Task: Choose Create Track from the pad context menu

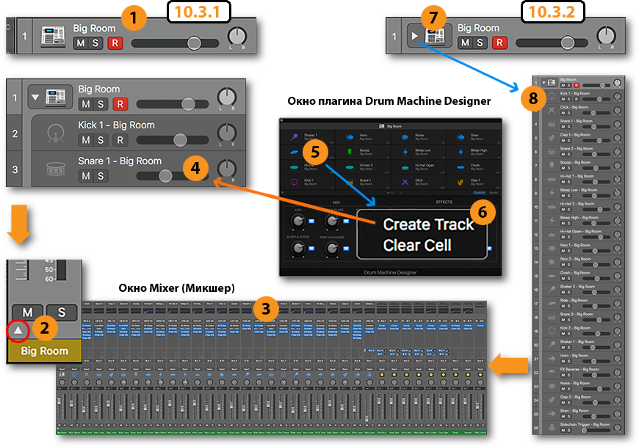Action: point(428,224)
